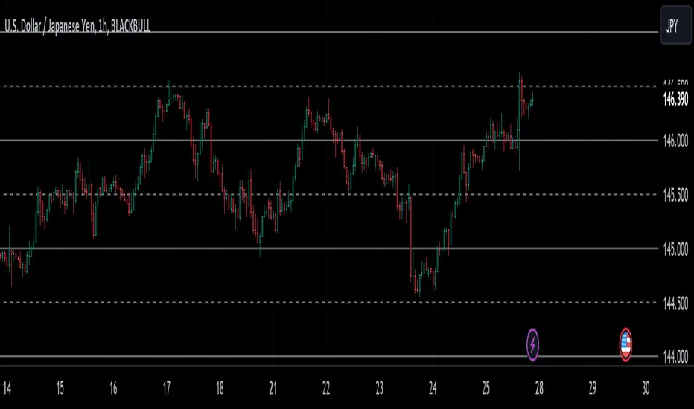The image size is (694, 409).
Task: Click date label 16 on time axis
Action: click(113, 388)
